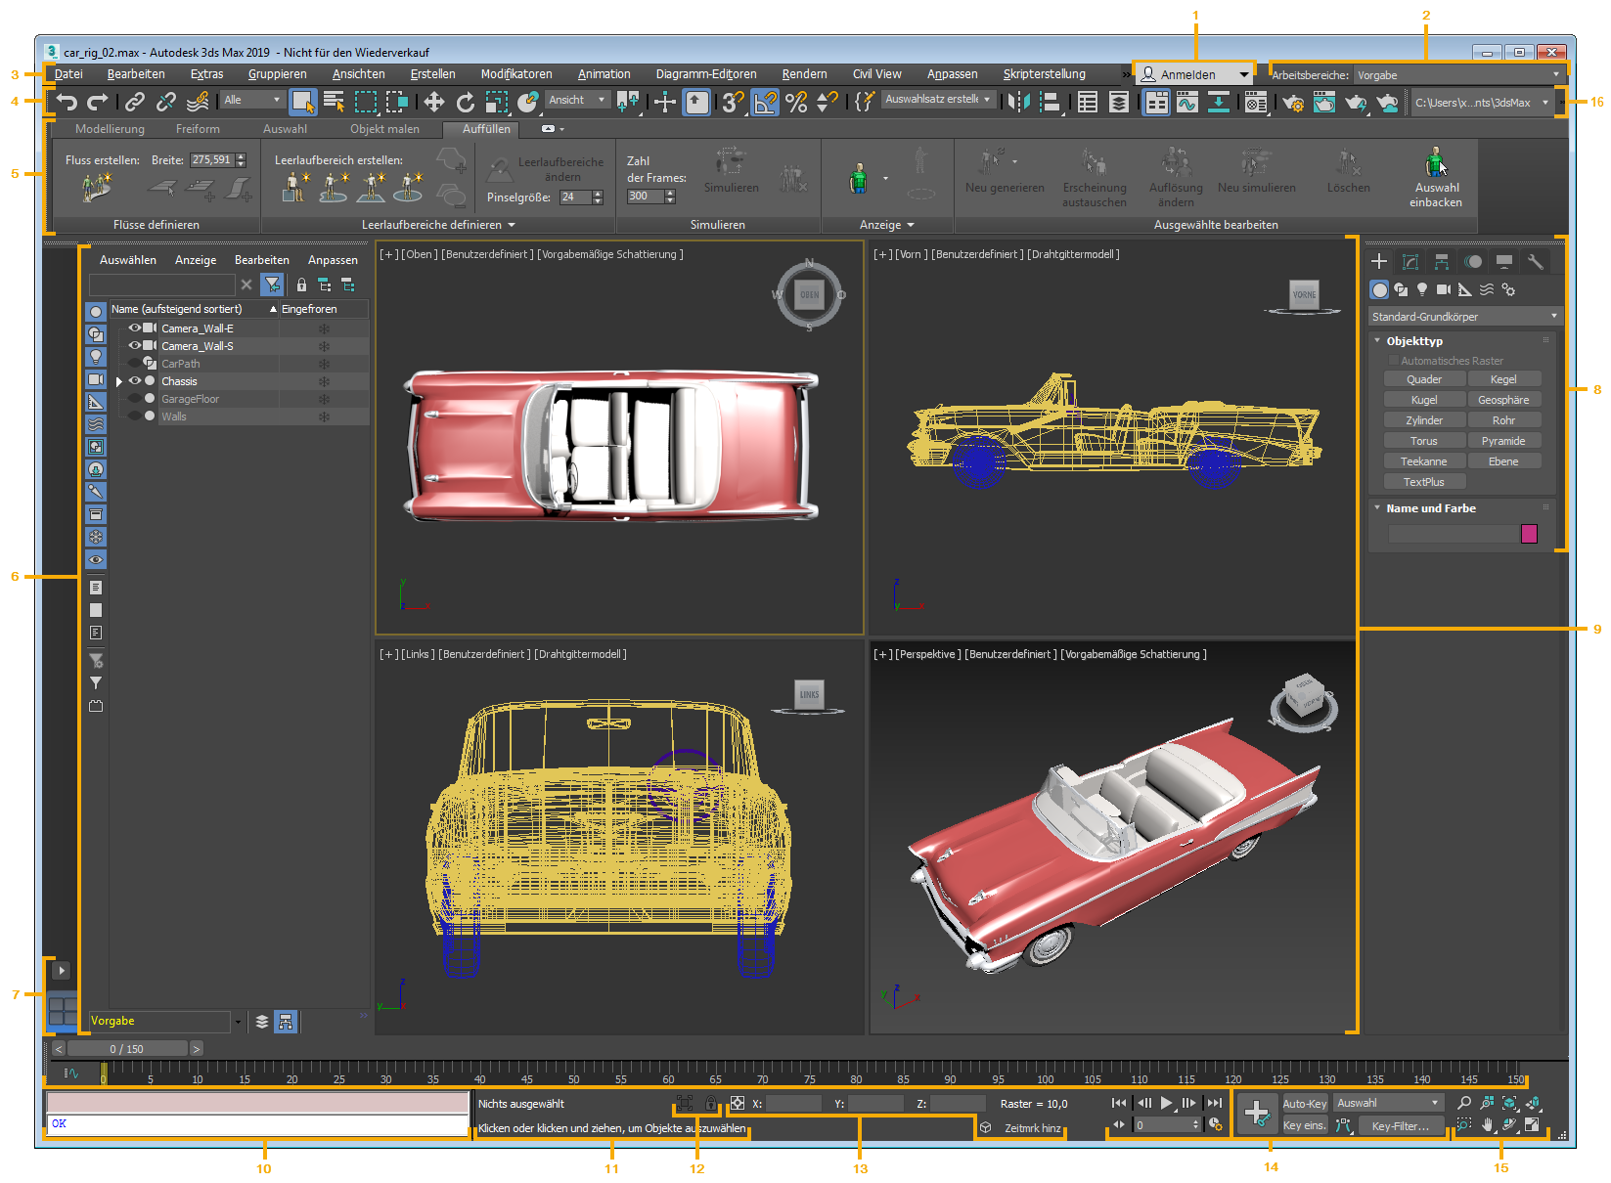Click the Play Animation button
Image resolution: width=1611 pixels, height=1183 pixels.
coord(1166,1103)
